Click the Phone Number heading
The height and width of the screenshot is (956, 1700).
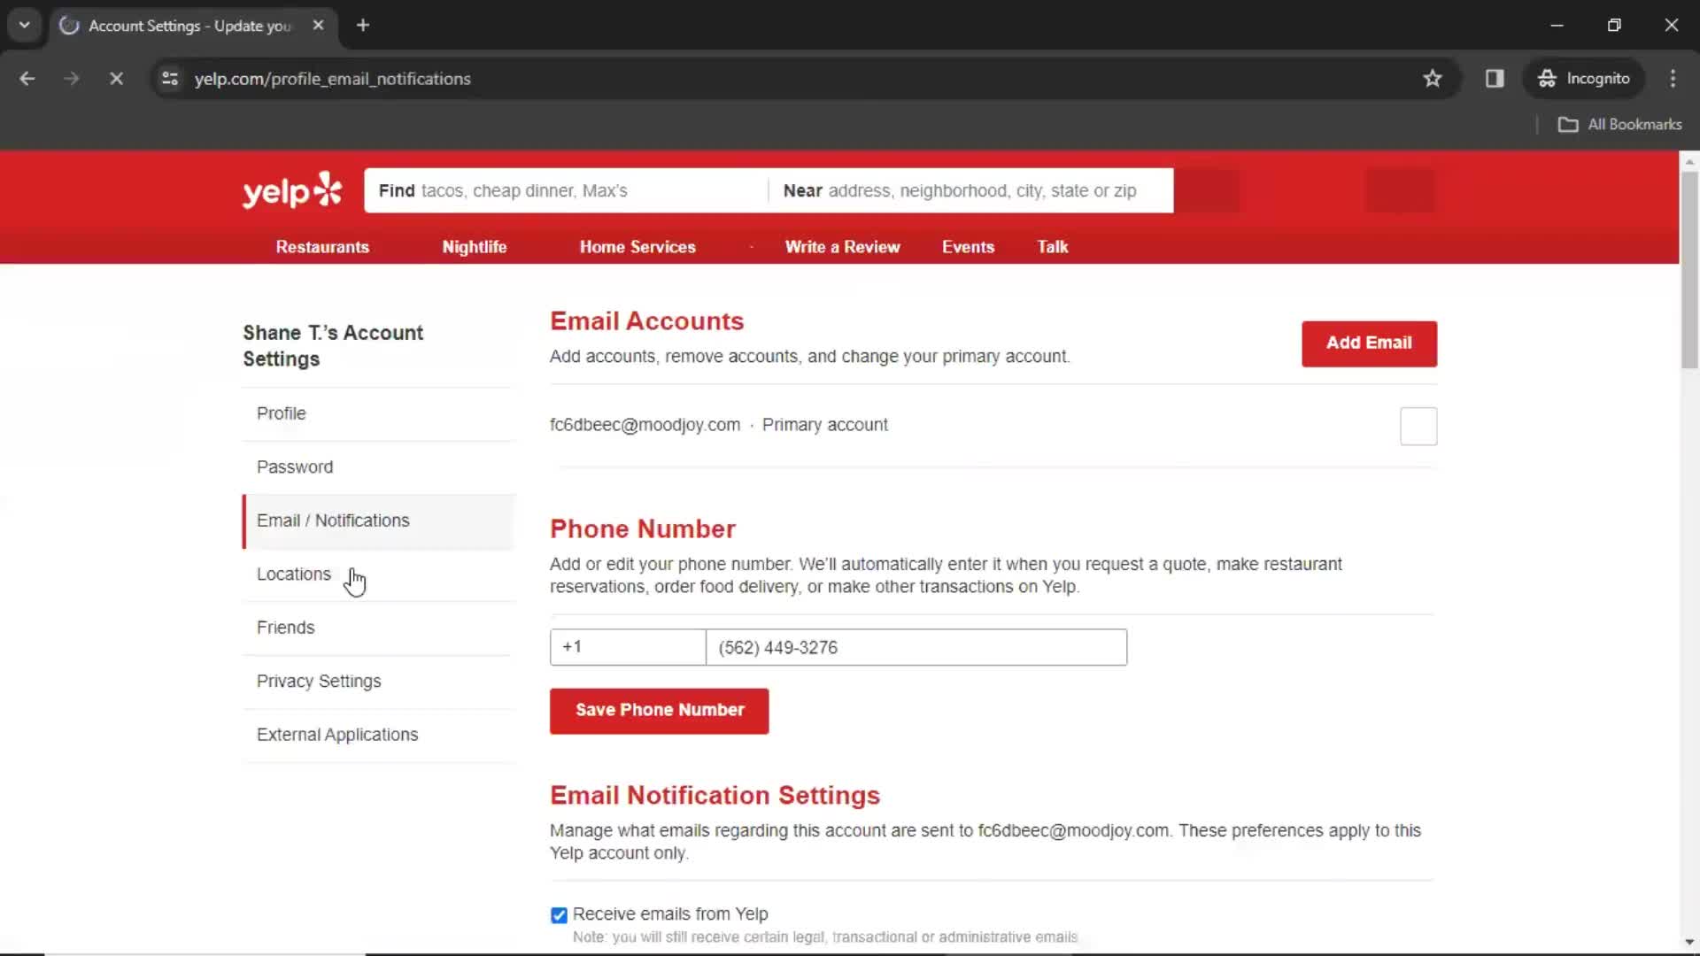[643, 529]
